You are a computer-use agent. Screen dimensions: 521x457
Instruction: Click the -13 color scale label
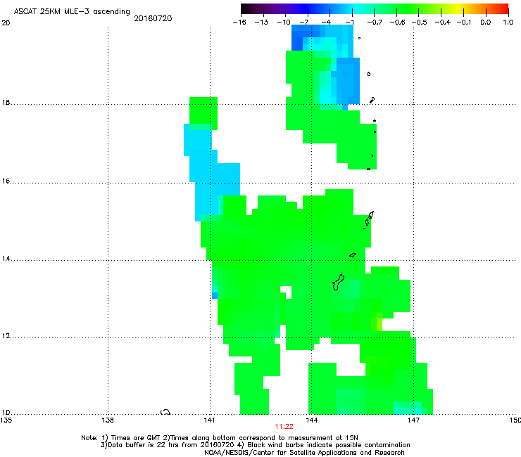coord(261,22)
